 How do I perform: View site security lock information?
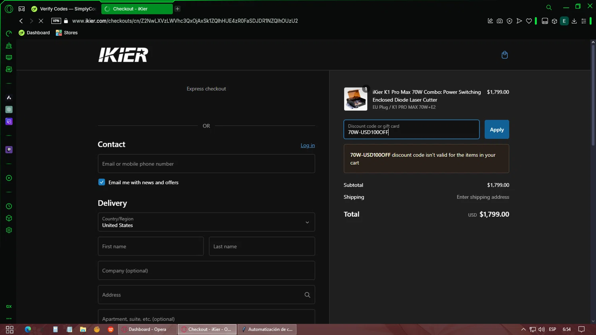coord(66,21)
